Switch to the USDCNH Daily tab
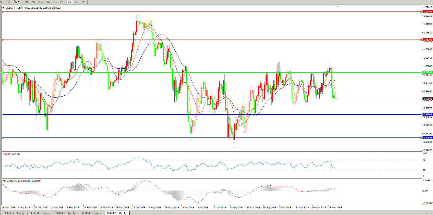Screen dimensions: 433x215 pyautogui.click(x=66, y=213)
